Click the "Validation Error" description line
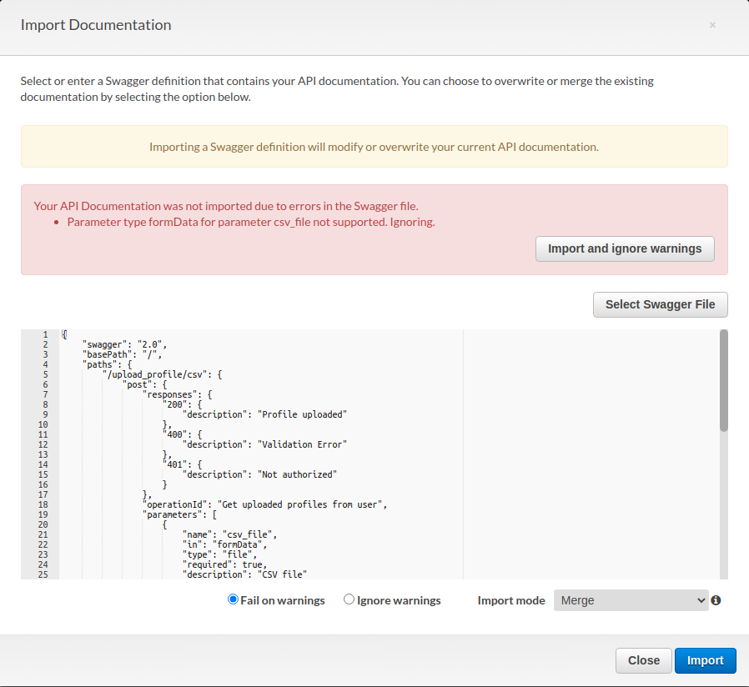This screenshot has width=749, height=687. coord(264,444)
